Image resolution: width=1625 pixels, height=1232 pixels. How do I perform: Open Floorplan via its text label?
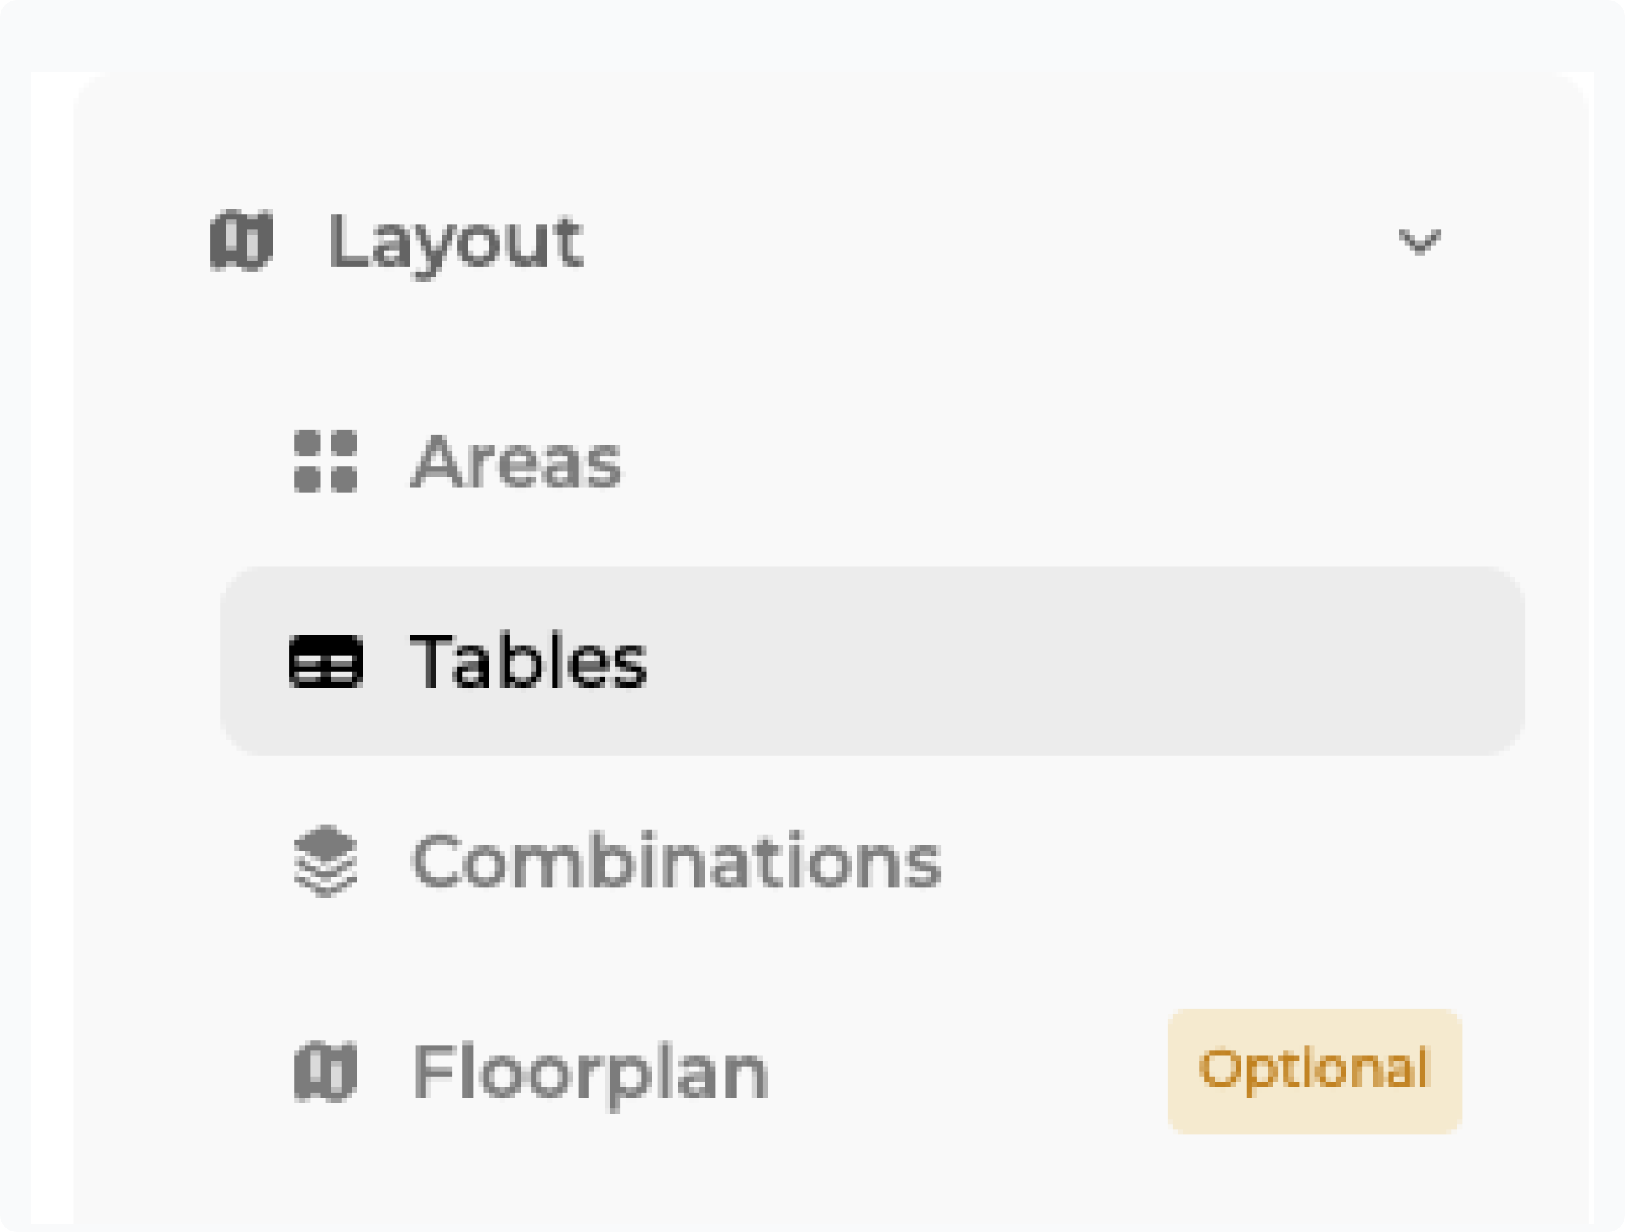pos(590,1072)
